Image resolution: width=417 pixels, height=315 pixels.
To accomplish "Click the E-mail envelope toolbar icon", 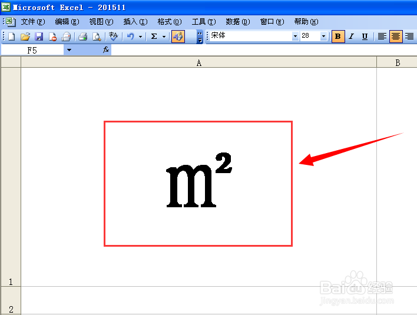I will (x=66, y=37).
